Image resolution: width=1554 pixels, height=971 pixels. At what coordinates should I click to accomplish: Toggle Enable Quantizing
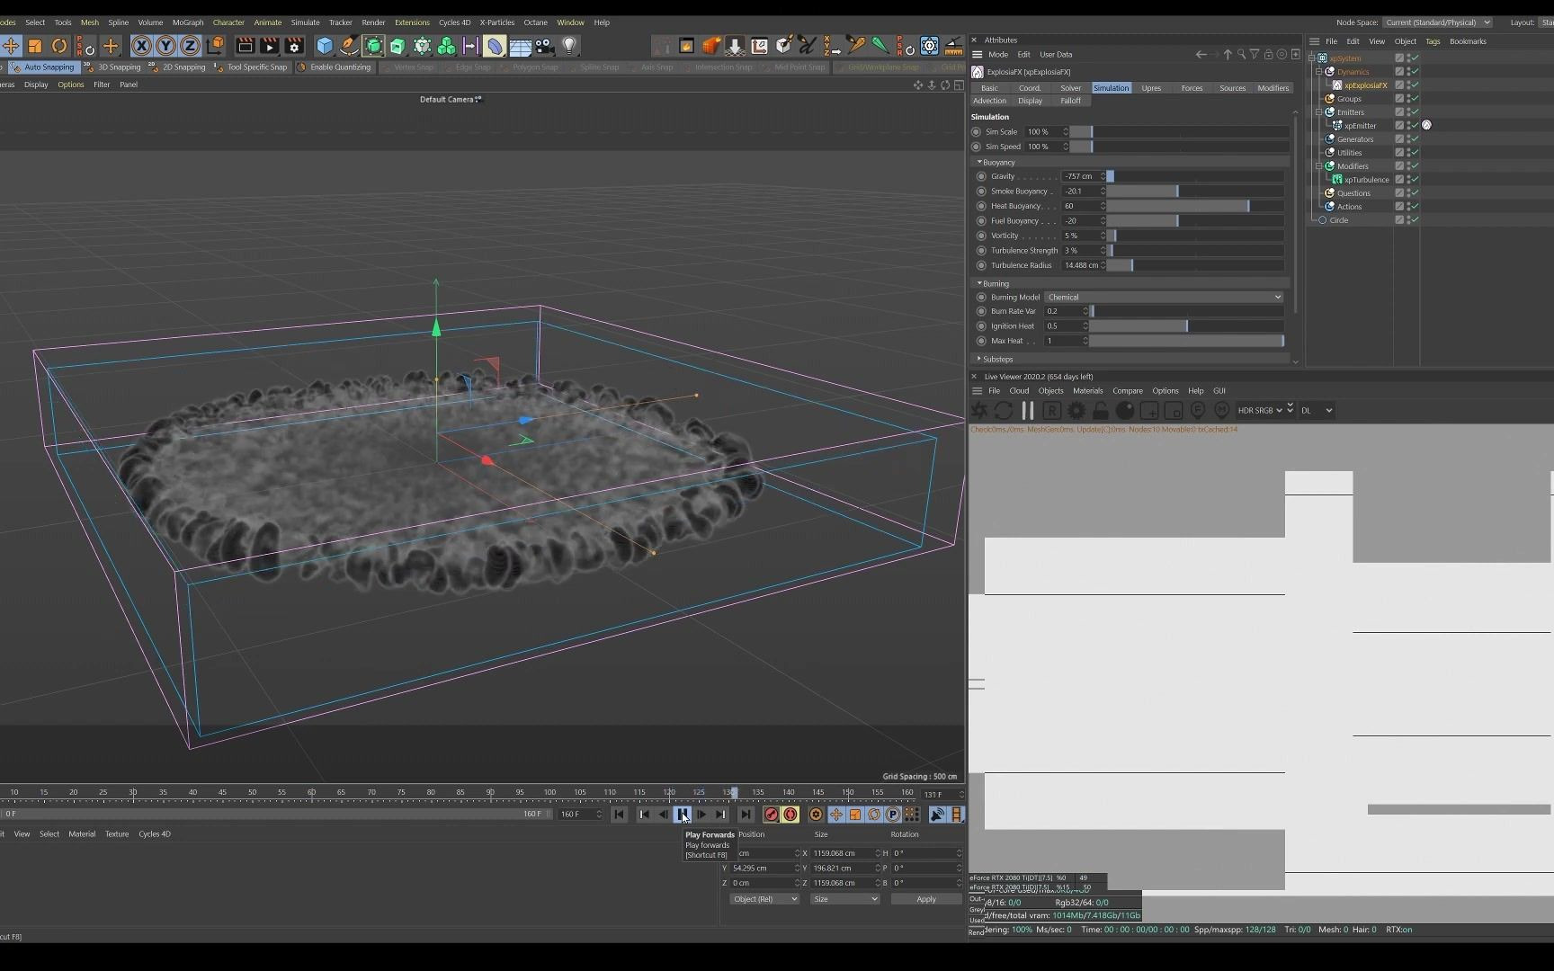[x=335, y=67]
